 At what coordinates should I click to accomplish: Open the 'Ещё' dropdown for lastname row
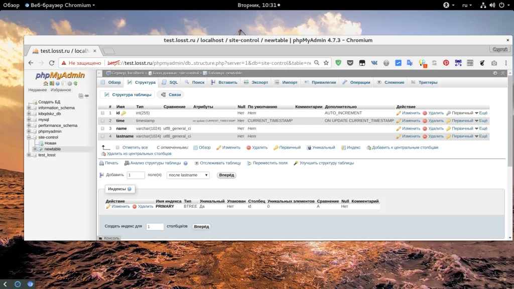[481, 136]
